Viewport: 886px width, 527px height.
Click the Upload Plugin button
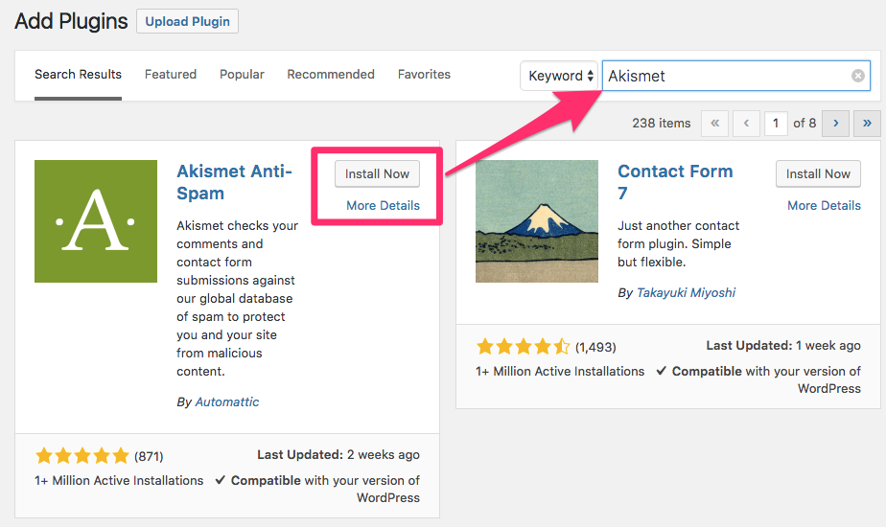(188, 21)
